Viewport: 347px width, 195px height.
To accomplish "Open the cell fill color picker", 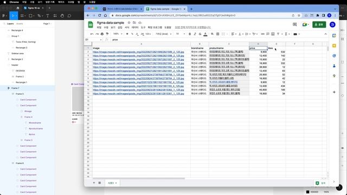I will tap(212, 34).
